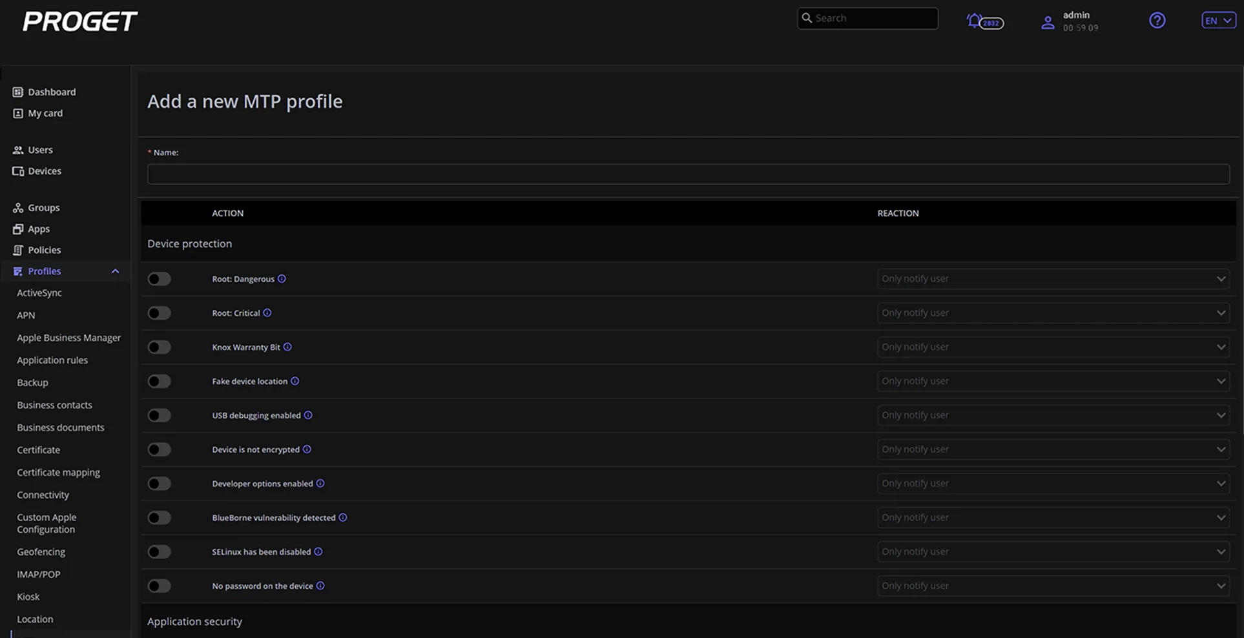Show info for No password on the device
This screenshot has width=1244, height=638.
click(x=320, y=586)
